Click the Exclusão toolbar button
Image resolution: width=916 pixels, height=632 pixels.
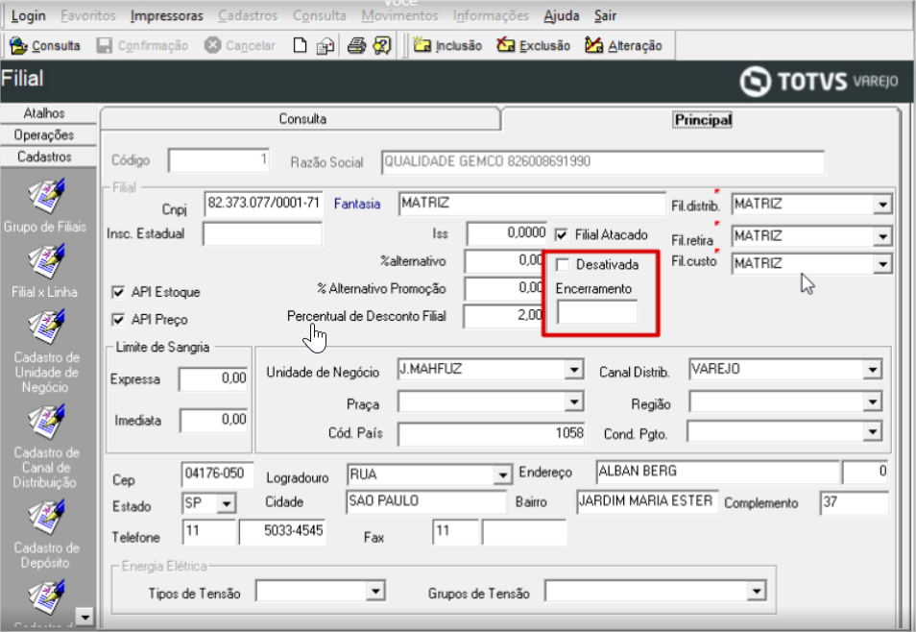[533, 45]
